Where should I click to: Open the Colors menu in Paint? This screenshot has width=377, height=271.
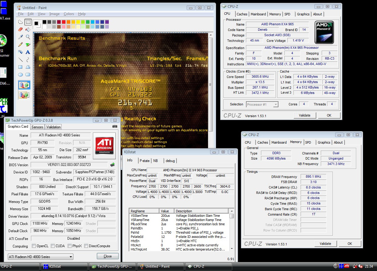click(69, 14)
